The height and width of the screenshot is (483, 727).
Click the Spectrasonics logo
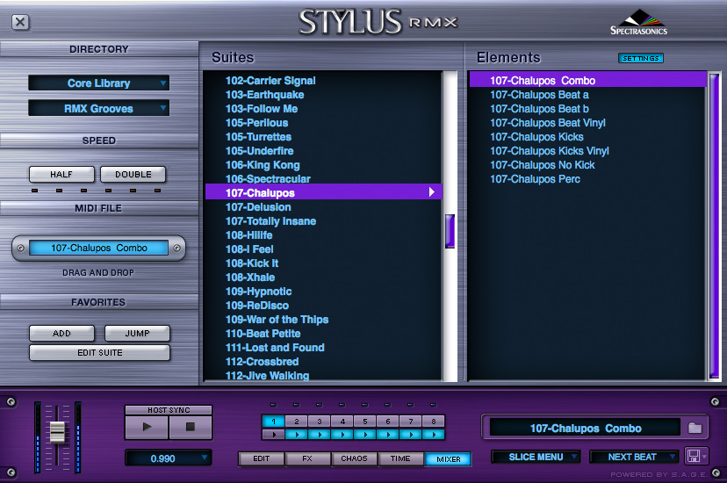[x=638, y=23]
